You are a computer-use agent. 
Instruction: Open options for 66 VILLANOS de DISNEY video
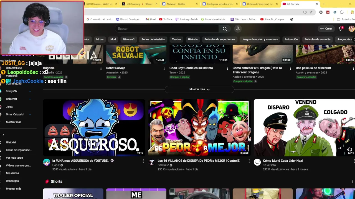coord(249,161)
